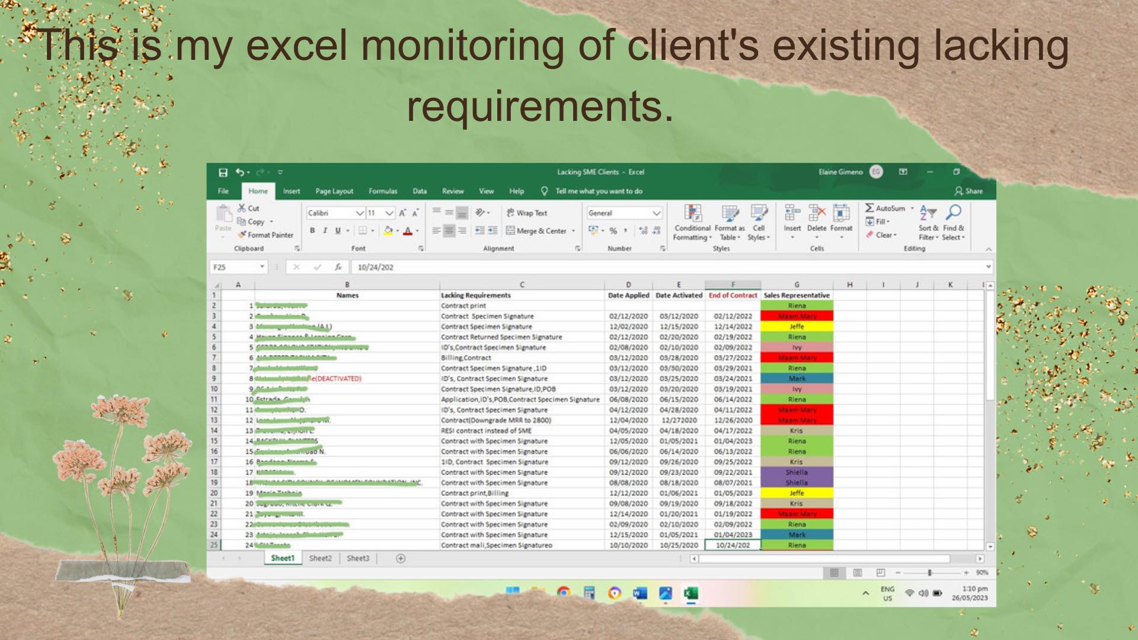Screen dimensions: 1138x640
Task: Expand the Name Box dropdown arrow
Action: tap(262, 267)
